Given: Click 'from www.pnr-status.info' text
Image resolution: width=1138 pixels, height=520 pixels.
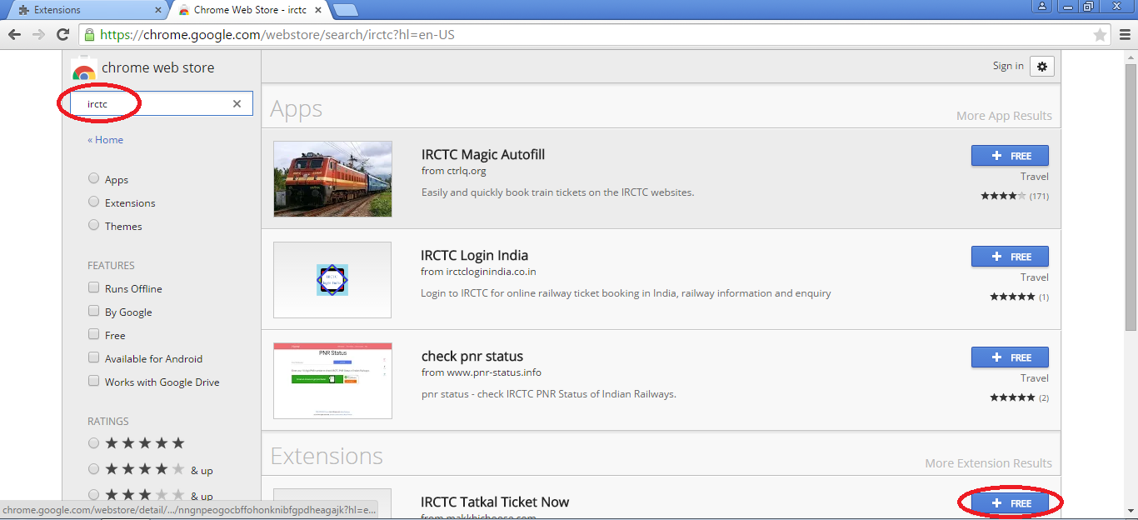Looking at the screenshot, I should click(x=482, y=372).
